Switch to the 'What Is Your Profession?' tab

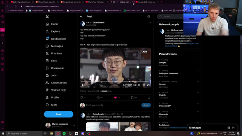click(97, 2)
